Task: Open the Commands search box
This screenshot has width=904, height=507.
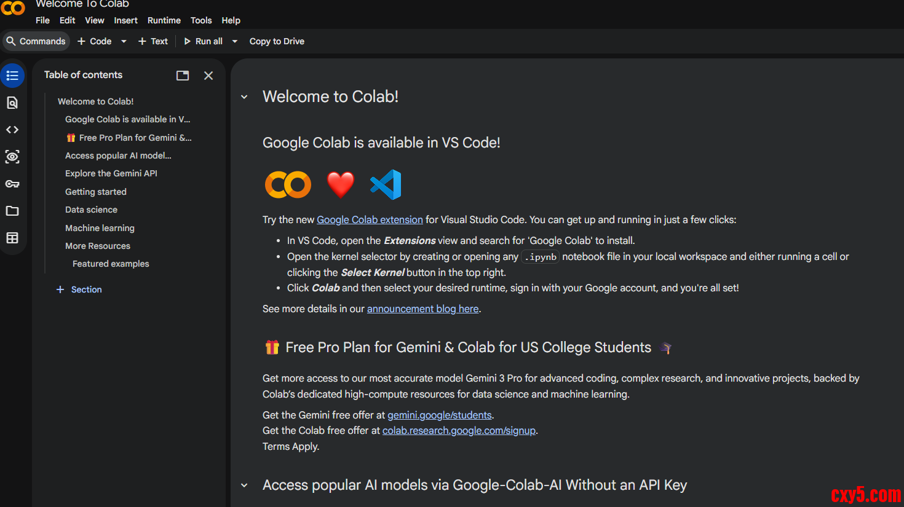Action: click(36, 41)
